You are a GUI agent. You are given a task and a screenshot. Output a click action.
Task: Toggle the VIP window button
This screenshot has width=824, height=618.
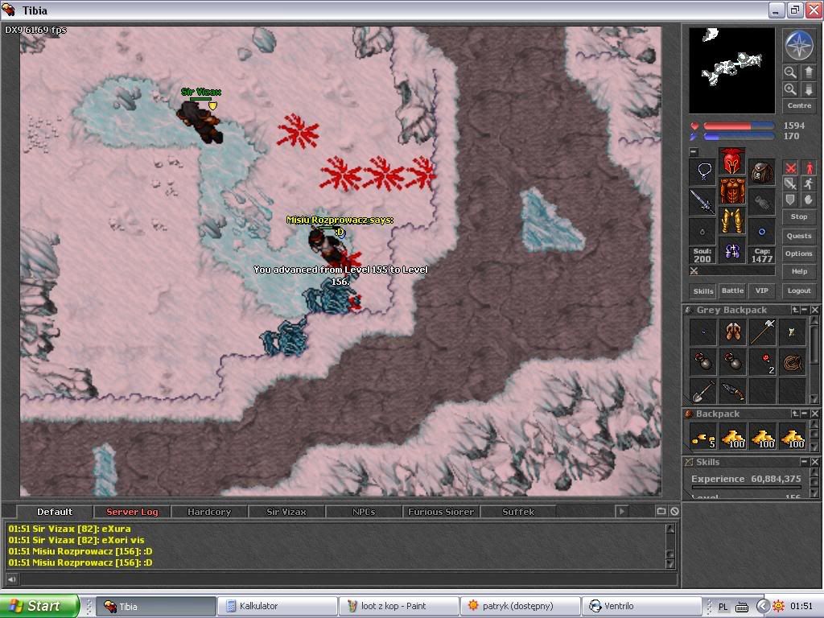click(x=762, y=290)
